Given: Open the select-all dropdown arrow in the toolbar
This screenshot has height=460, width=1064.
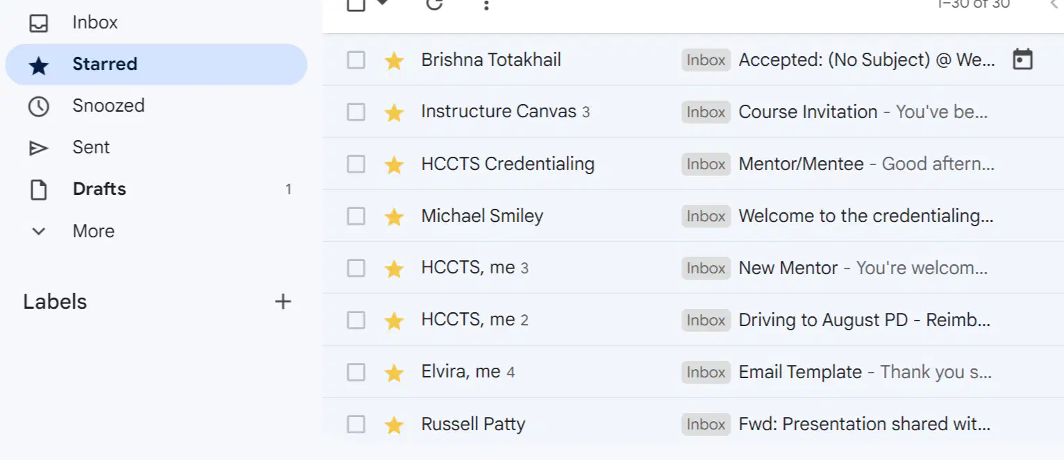Looking at the screenshot, I should coord(382,3).
